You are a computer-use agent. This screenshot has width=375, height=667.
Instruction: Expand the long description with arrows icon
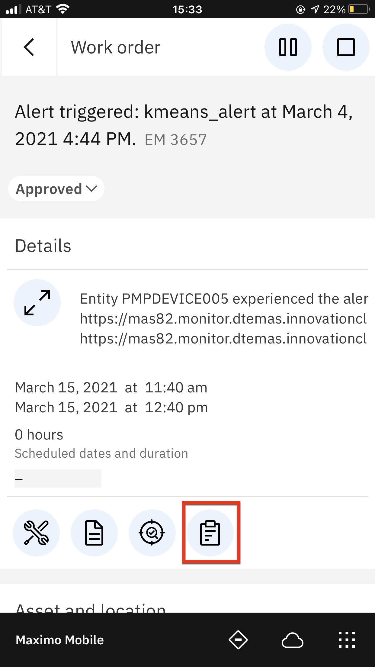click(37, 303)
